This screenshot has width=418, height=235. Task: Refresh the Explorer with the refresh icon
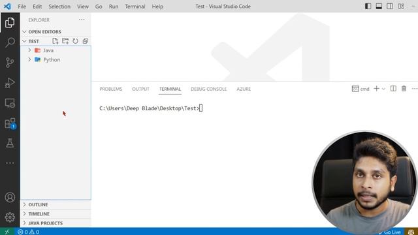[x=76, y=41]
